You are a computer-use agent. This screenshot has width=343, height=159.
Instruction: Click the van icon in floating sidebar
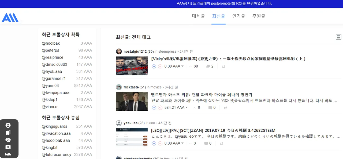tap(8, 154)
